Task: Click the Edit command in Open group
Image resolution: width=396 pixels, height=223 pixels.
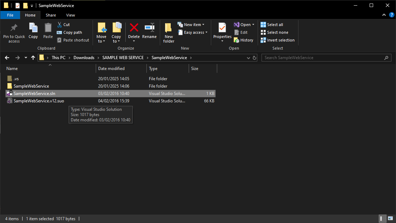Action: click(x=241, y=32)
